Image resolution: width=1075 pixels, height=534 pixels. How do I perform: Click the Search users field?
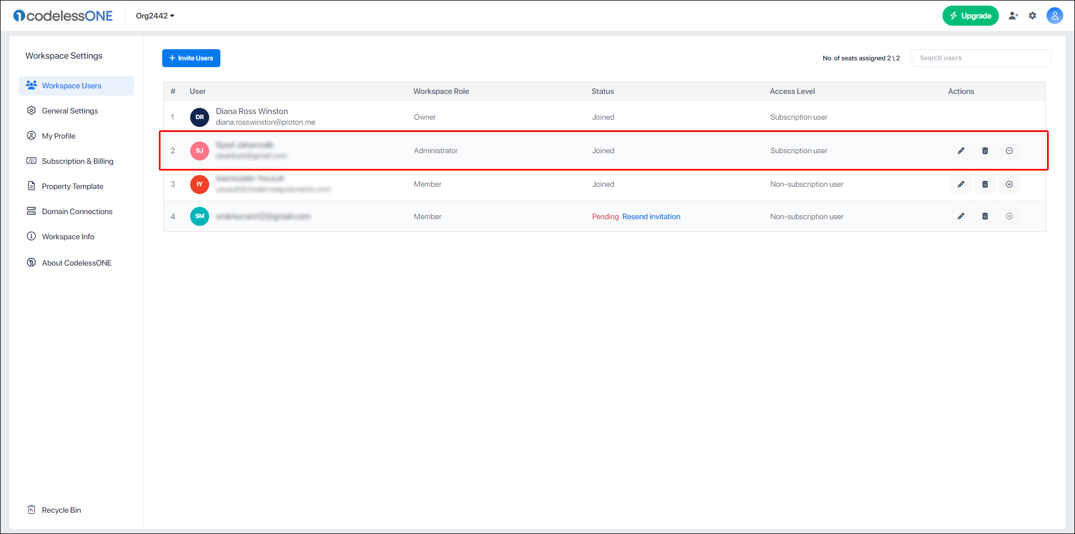point(981,58)
